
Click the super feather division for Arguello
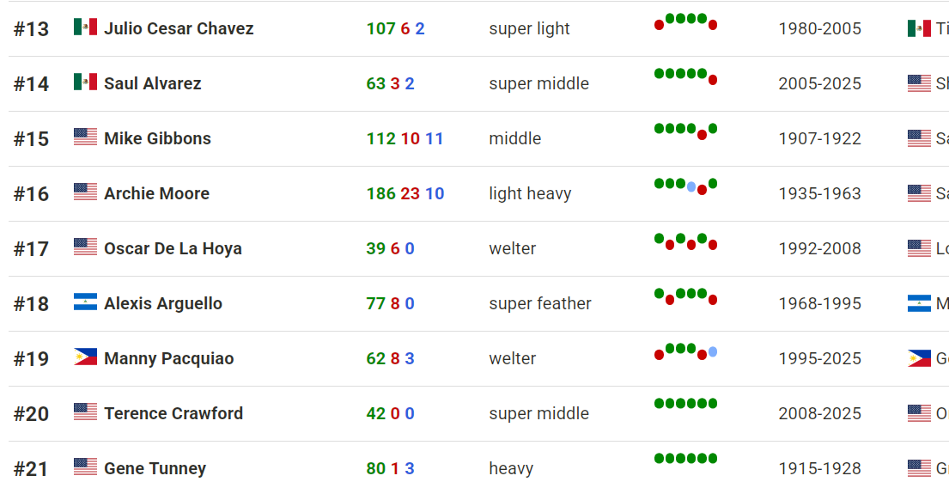pos(539,303)
